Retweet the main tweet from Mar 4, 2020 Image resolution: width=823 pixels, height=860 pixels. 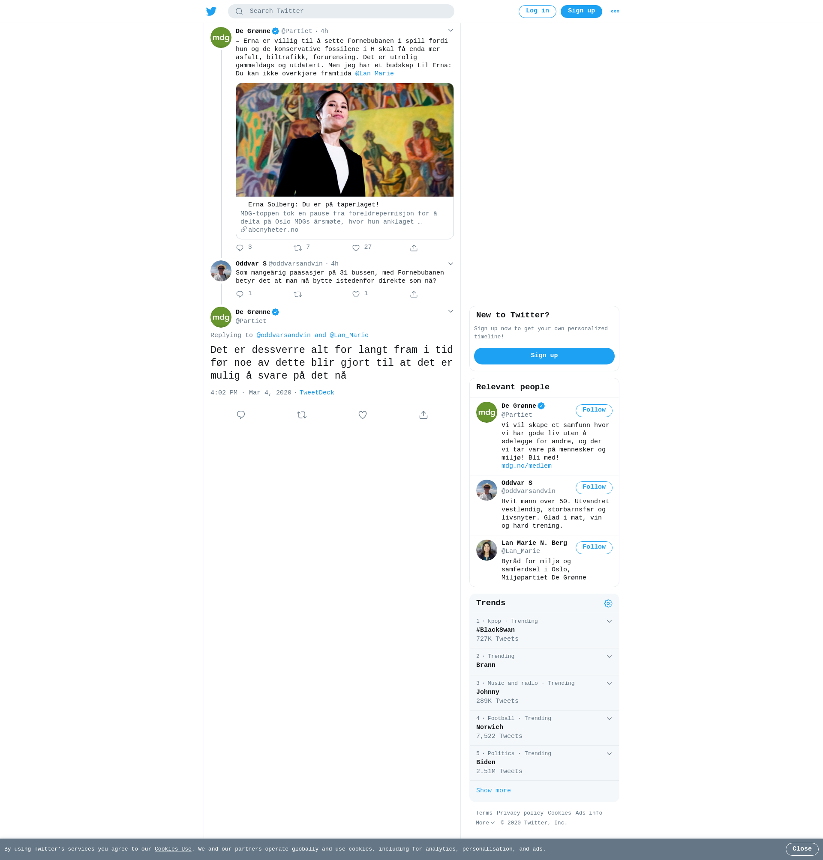pyautogui.click(x=302, y=415)
